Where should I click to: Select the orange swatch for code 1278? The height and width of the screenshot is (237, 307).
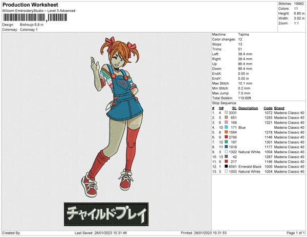point(226,132)
